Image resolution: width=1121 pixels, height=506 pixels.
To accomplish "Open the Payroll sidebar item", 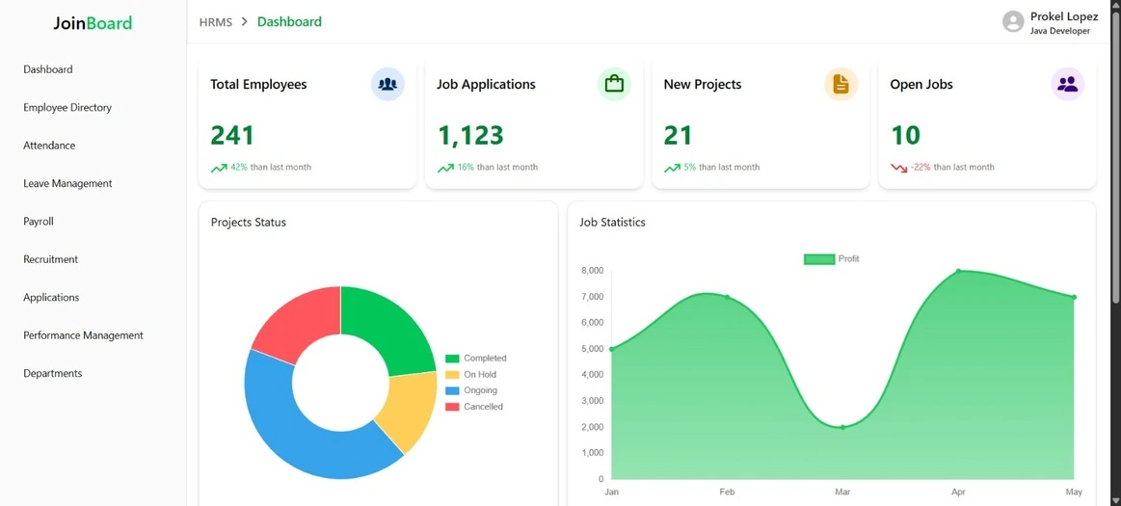I will (x=39, y=222).
